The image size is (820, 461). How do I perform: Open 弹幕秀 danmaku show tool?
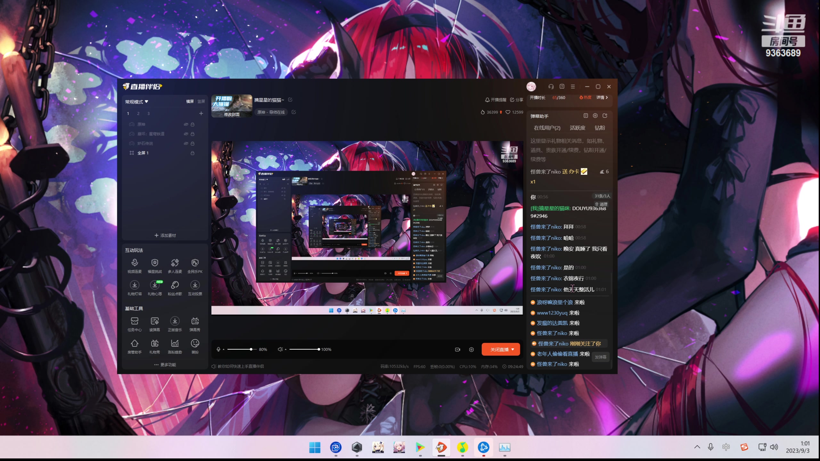[195, 324]
